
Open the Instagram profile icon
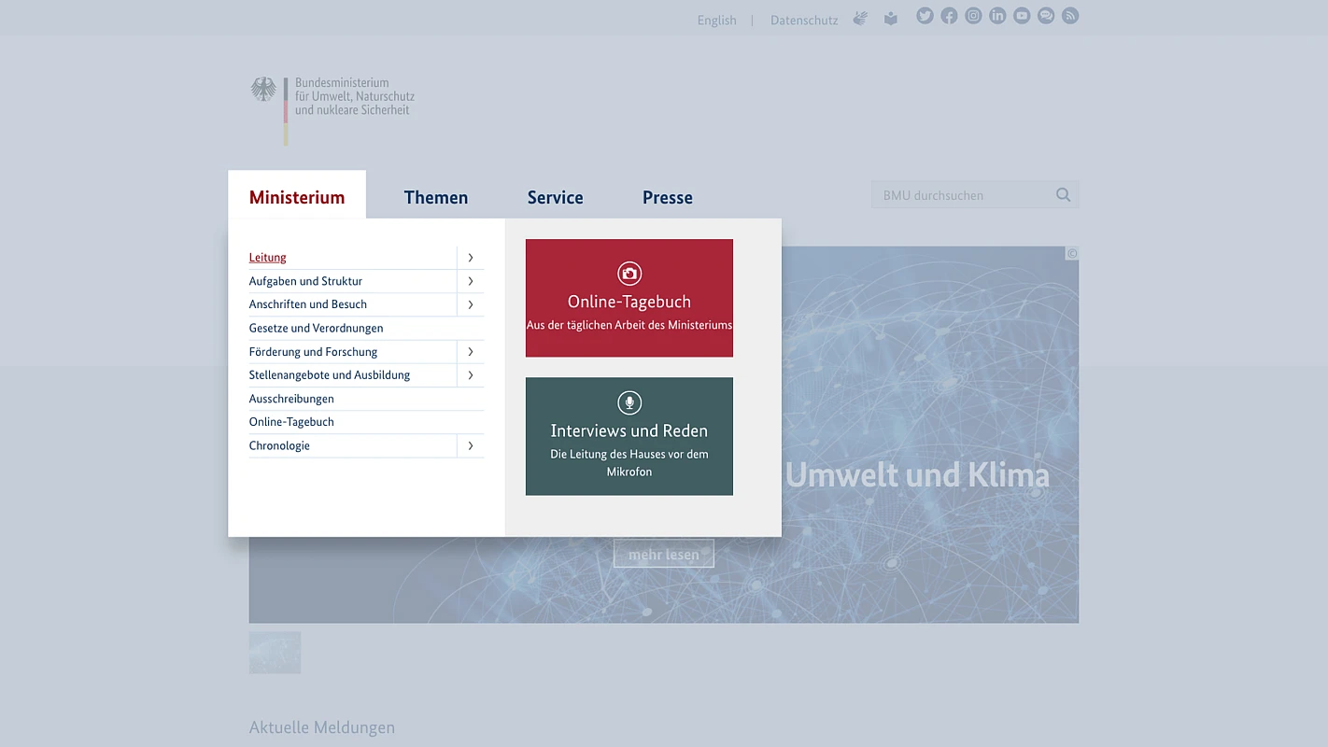coord(973,16)
